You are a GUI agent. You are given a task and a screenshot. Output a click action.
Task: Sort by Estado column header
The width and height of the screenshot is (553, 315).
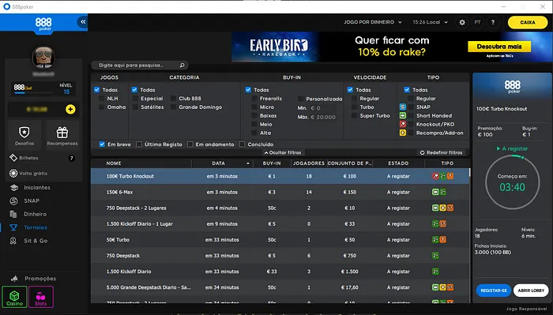(398, 163)
